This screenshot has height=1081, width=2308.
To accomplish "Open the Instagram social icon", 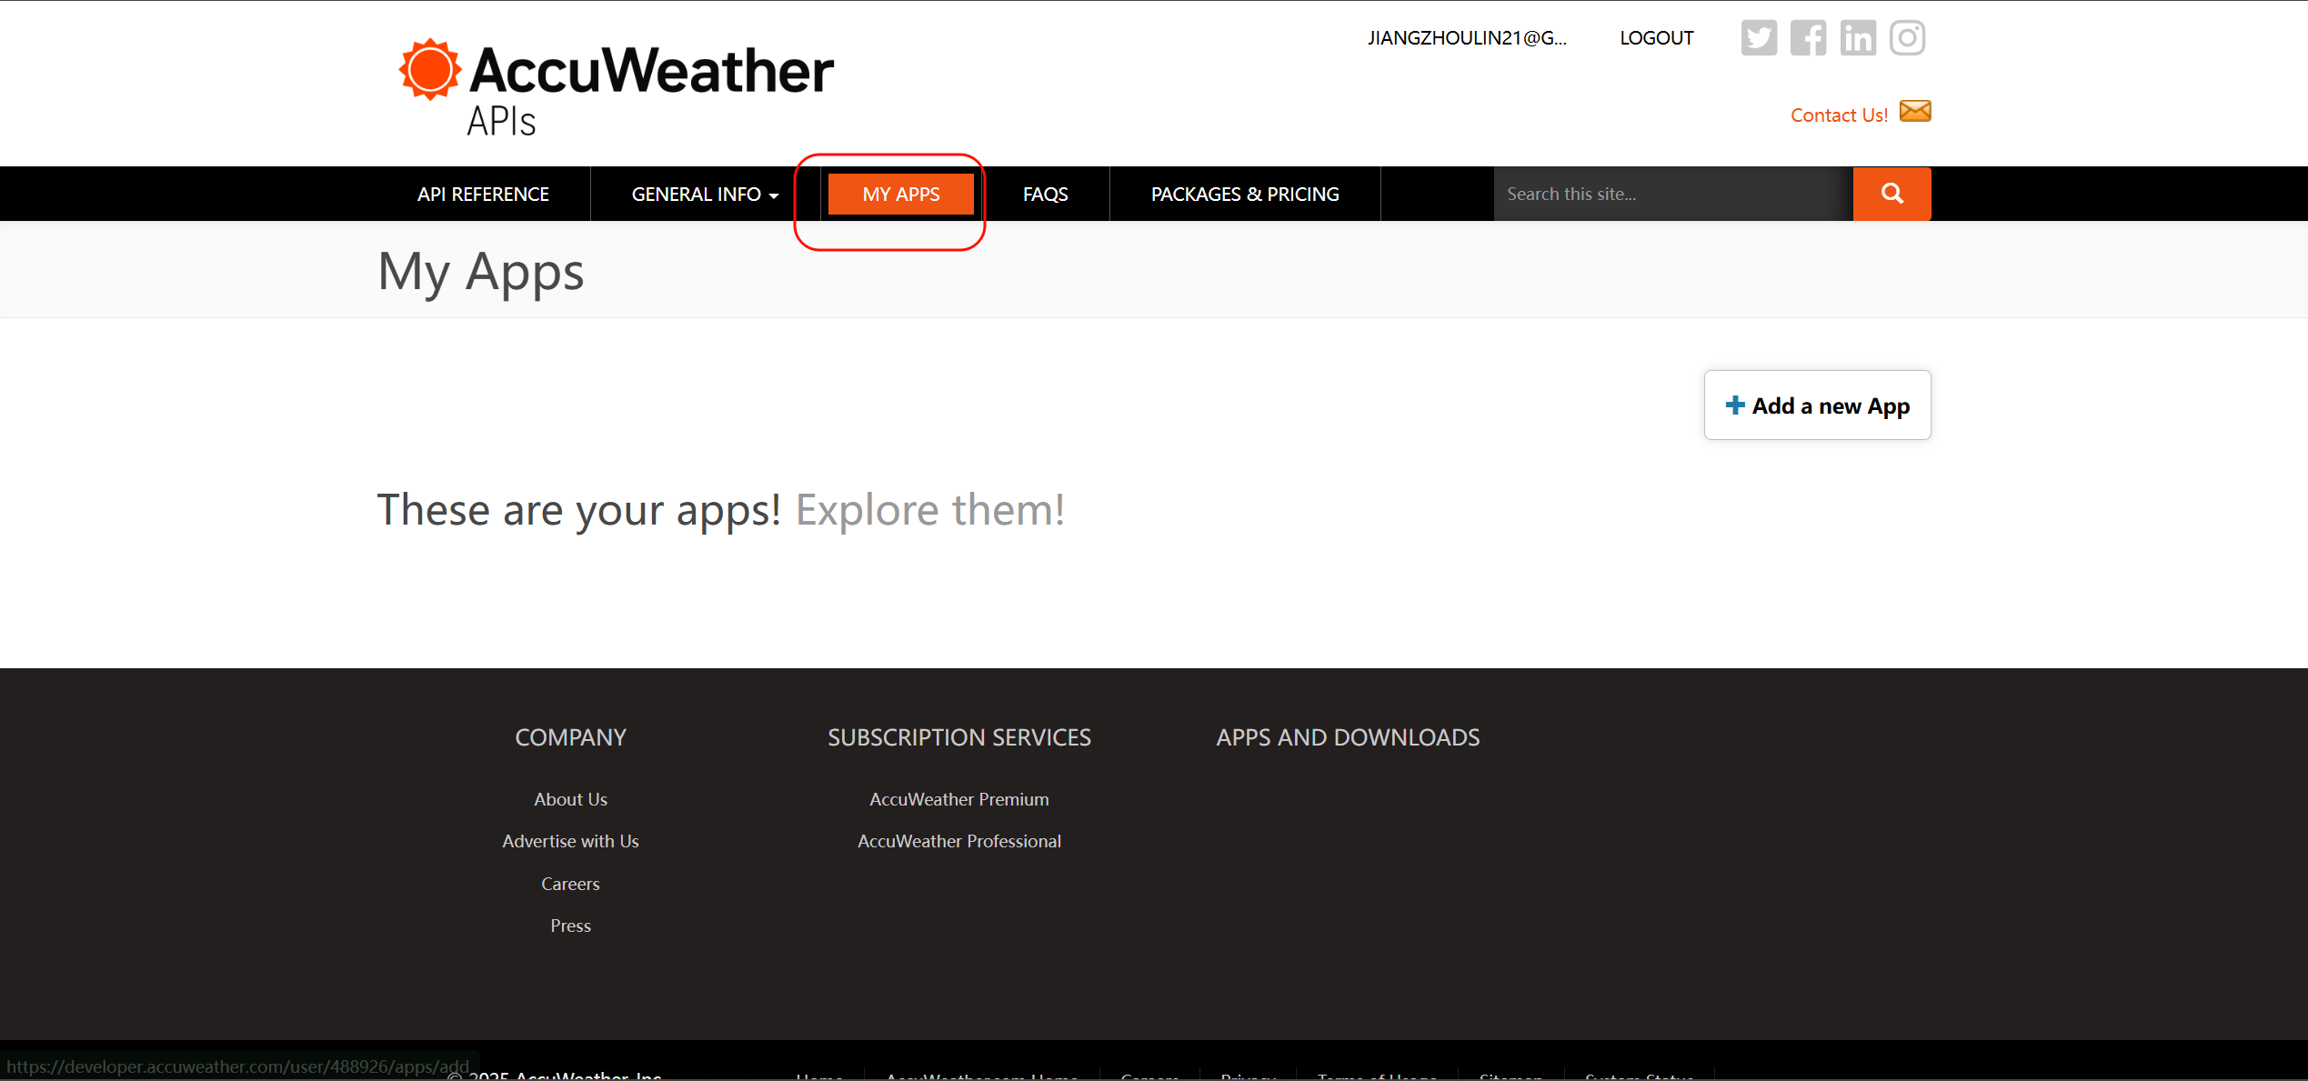I will (x=1907, y=38).
